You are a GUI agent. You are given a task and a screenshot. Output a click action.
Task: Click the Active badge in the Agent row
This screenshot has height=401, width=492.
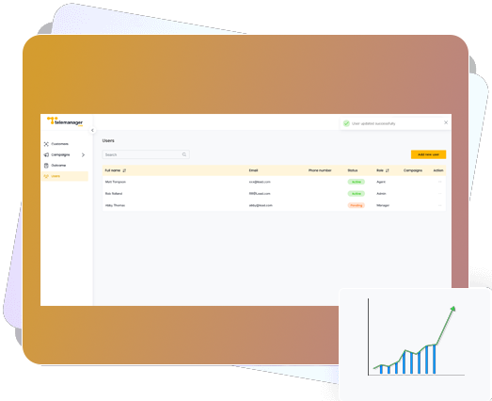357,182
